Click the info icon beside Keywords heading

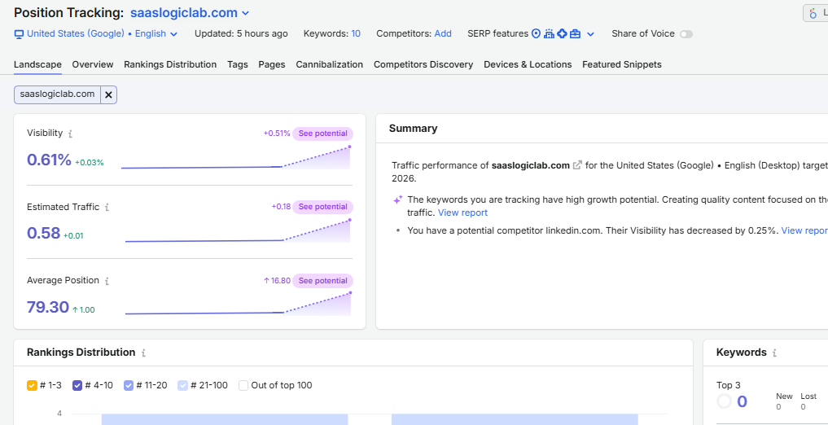[x=774, y=353]
